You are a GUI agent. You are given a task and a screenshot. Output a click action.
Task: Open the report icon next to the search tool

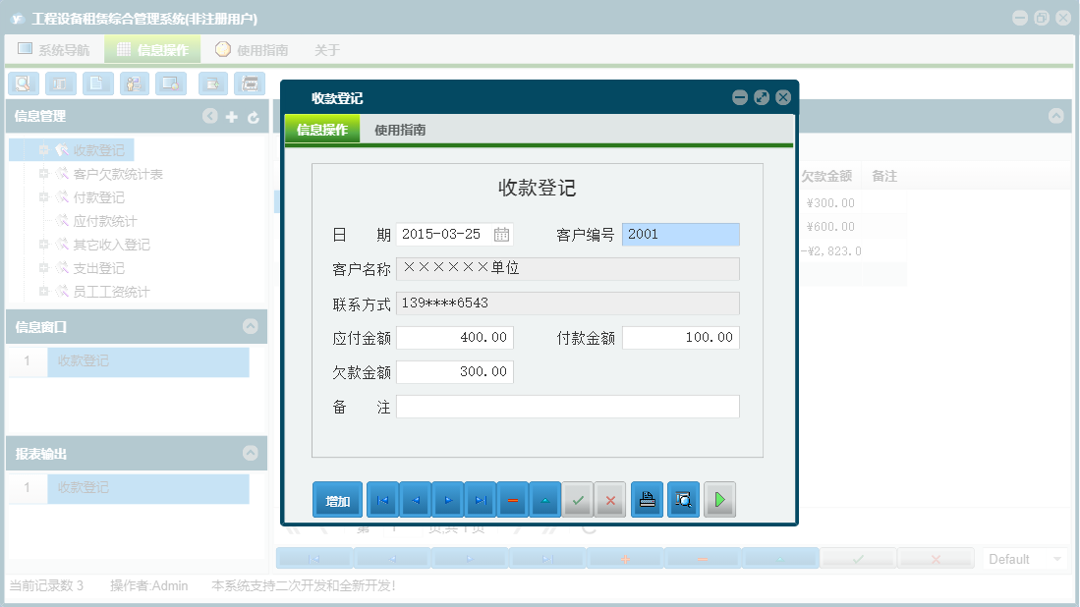(61, 83)
